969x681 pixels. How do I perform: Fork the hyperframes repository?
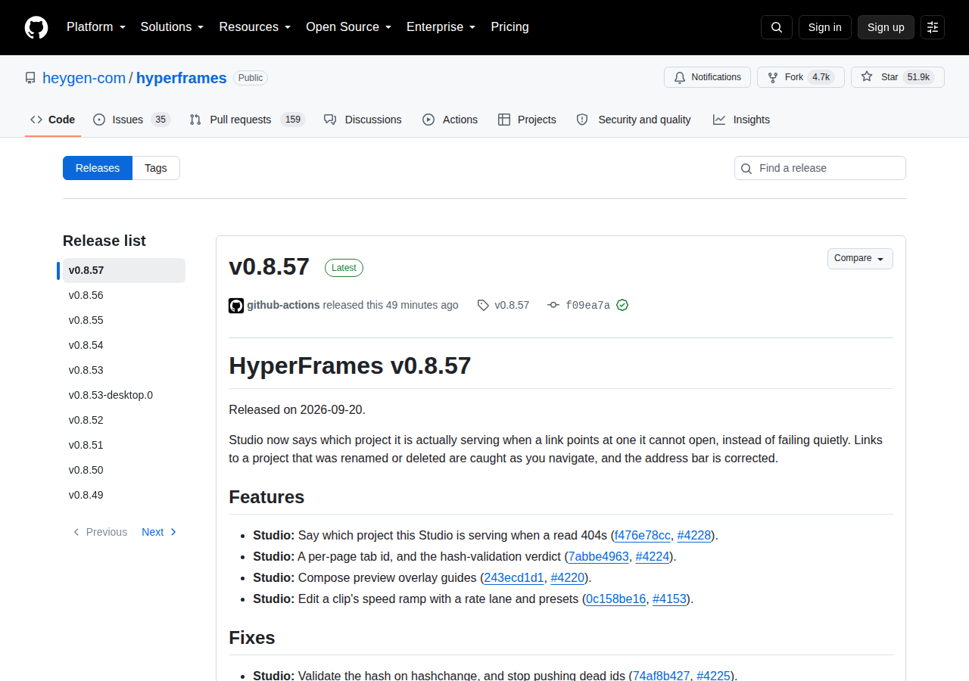(801, 77)
